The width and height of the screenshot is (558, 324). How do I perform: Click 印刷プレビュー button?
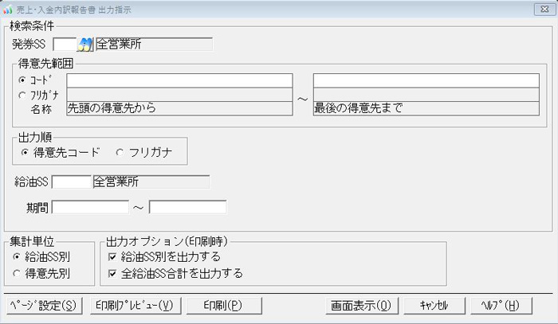tap(134, 305)
